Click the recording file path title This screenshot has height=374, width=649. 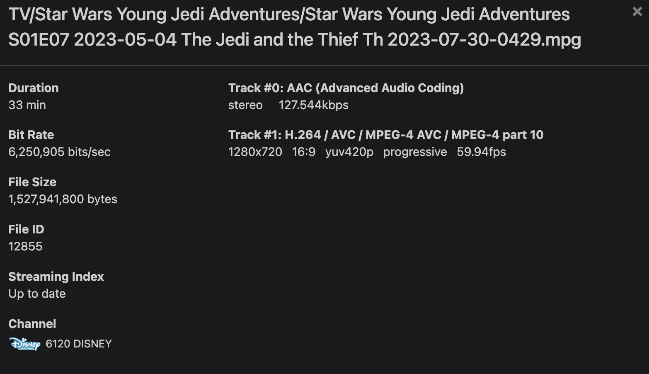pyautogui.click(x=294, y=27)
